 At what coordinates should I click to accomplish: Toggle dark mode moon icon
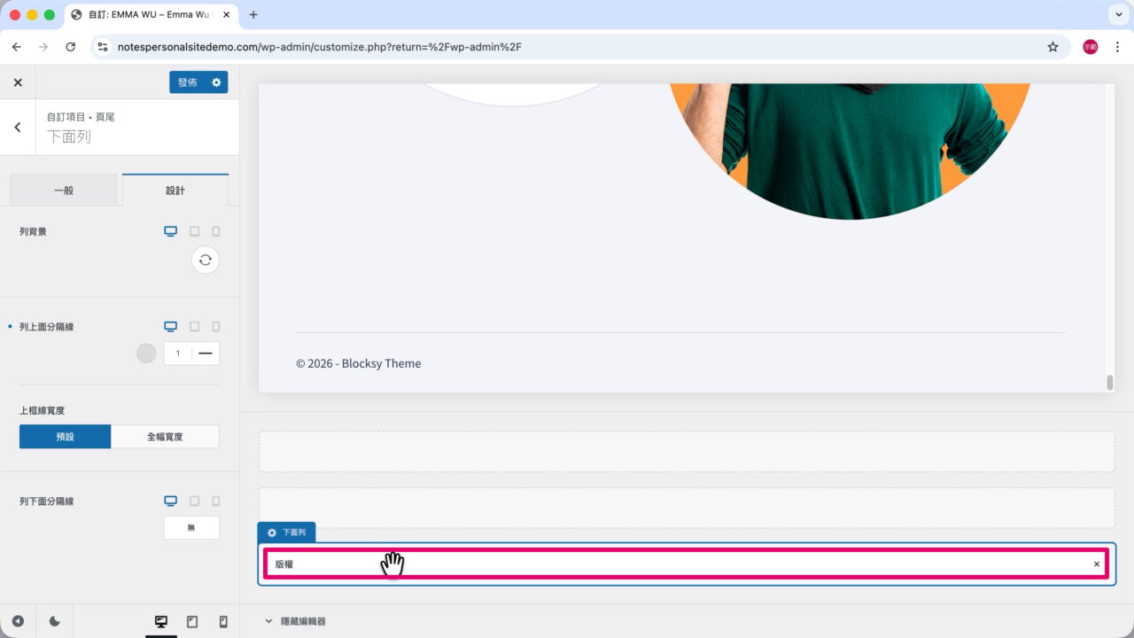click(55, 622)
